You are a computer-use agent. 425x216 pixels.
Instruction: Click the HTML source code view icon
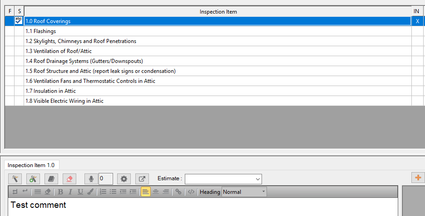tap(191, 192)
